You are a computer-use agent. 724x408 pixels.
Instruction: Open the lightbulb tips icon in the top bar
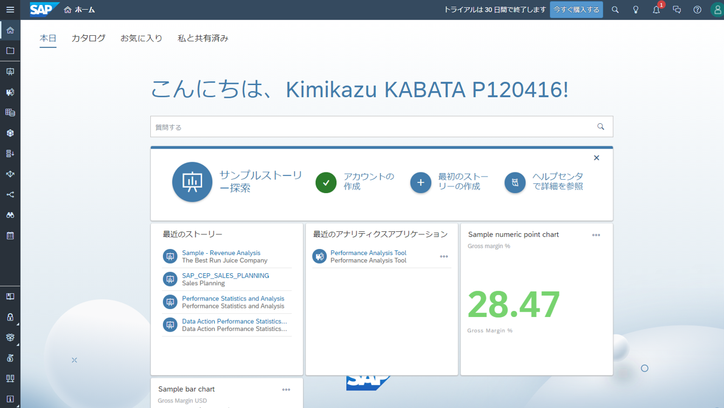point(636,10)
